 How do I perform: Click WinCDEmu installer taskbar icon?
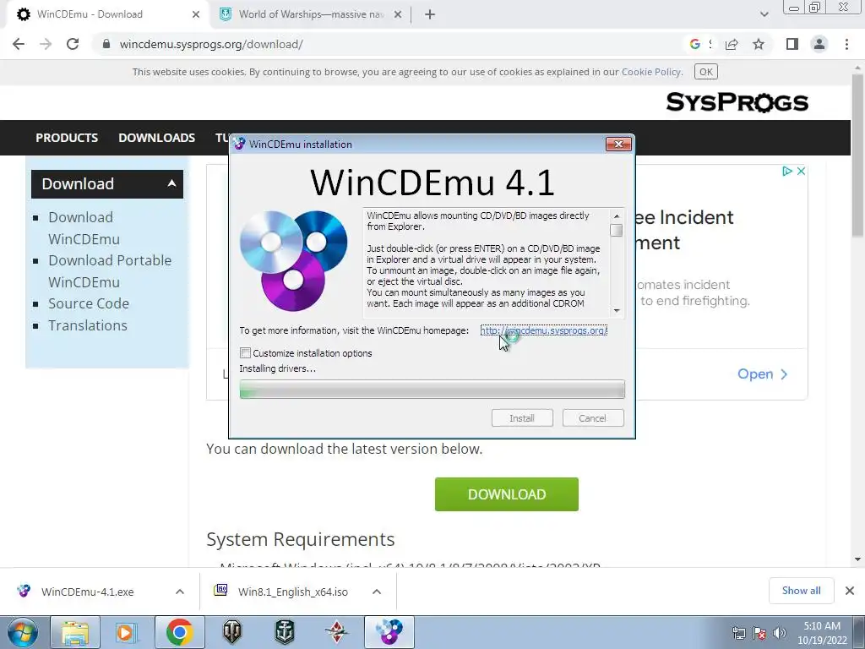389,632
